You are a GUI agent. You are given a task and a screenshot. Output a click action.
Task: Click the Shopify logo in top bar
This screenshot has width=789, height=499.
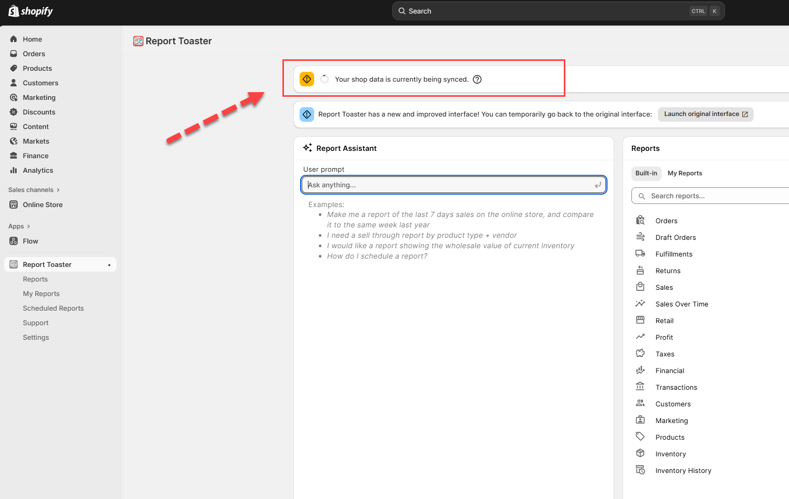31,11
